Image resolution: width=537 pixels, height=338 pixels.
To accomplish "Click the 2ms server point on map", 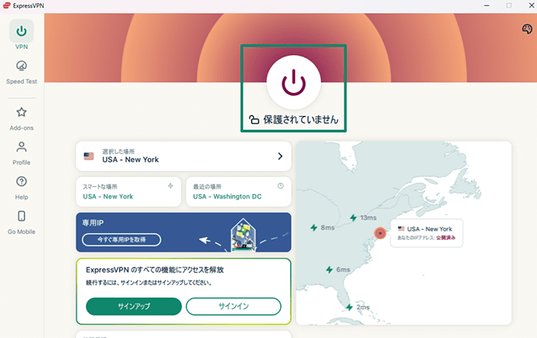I will pos(351,307).
